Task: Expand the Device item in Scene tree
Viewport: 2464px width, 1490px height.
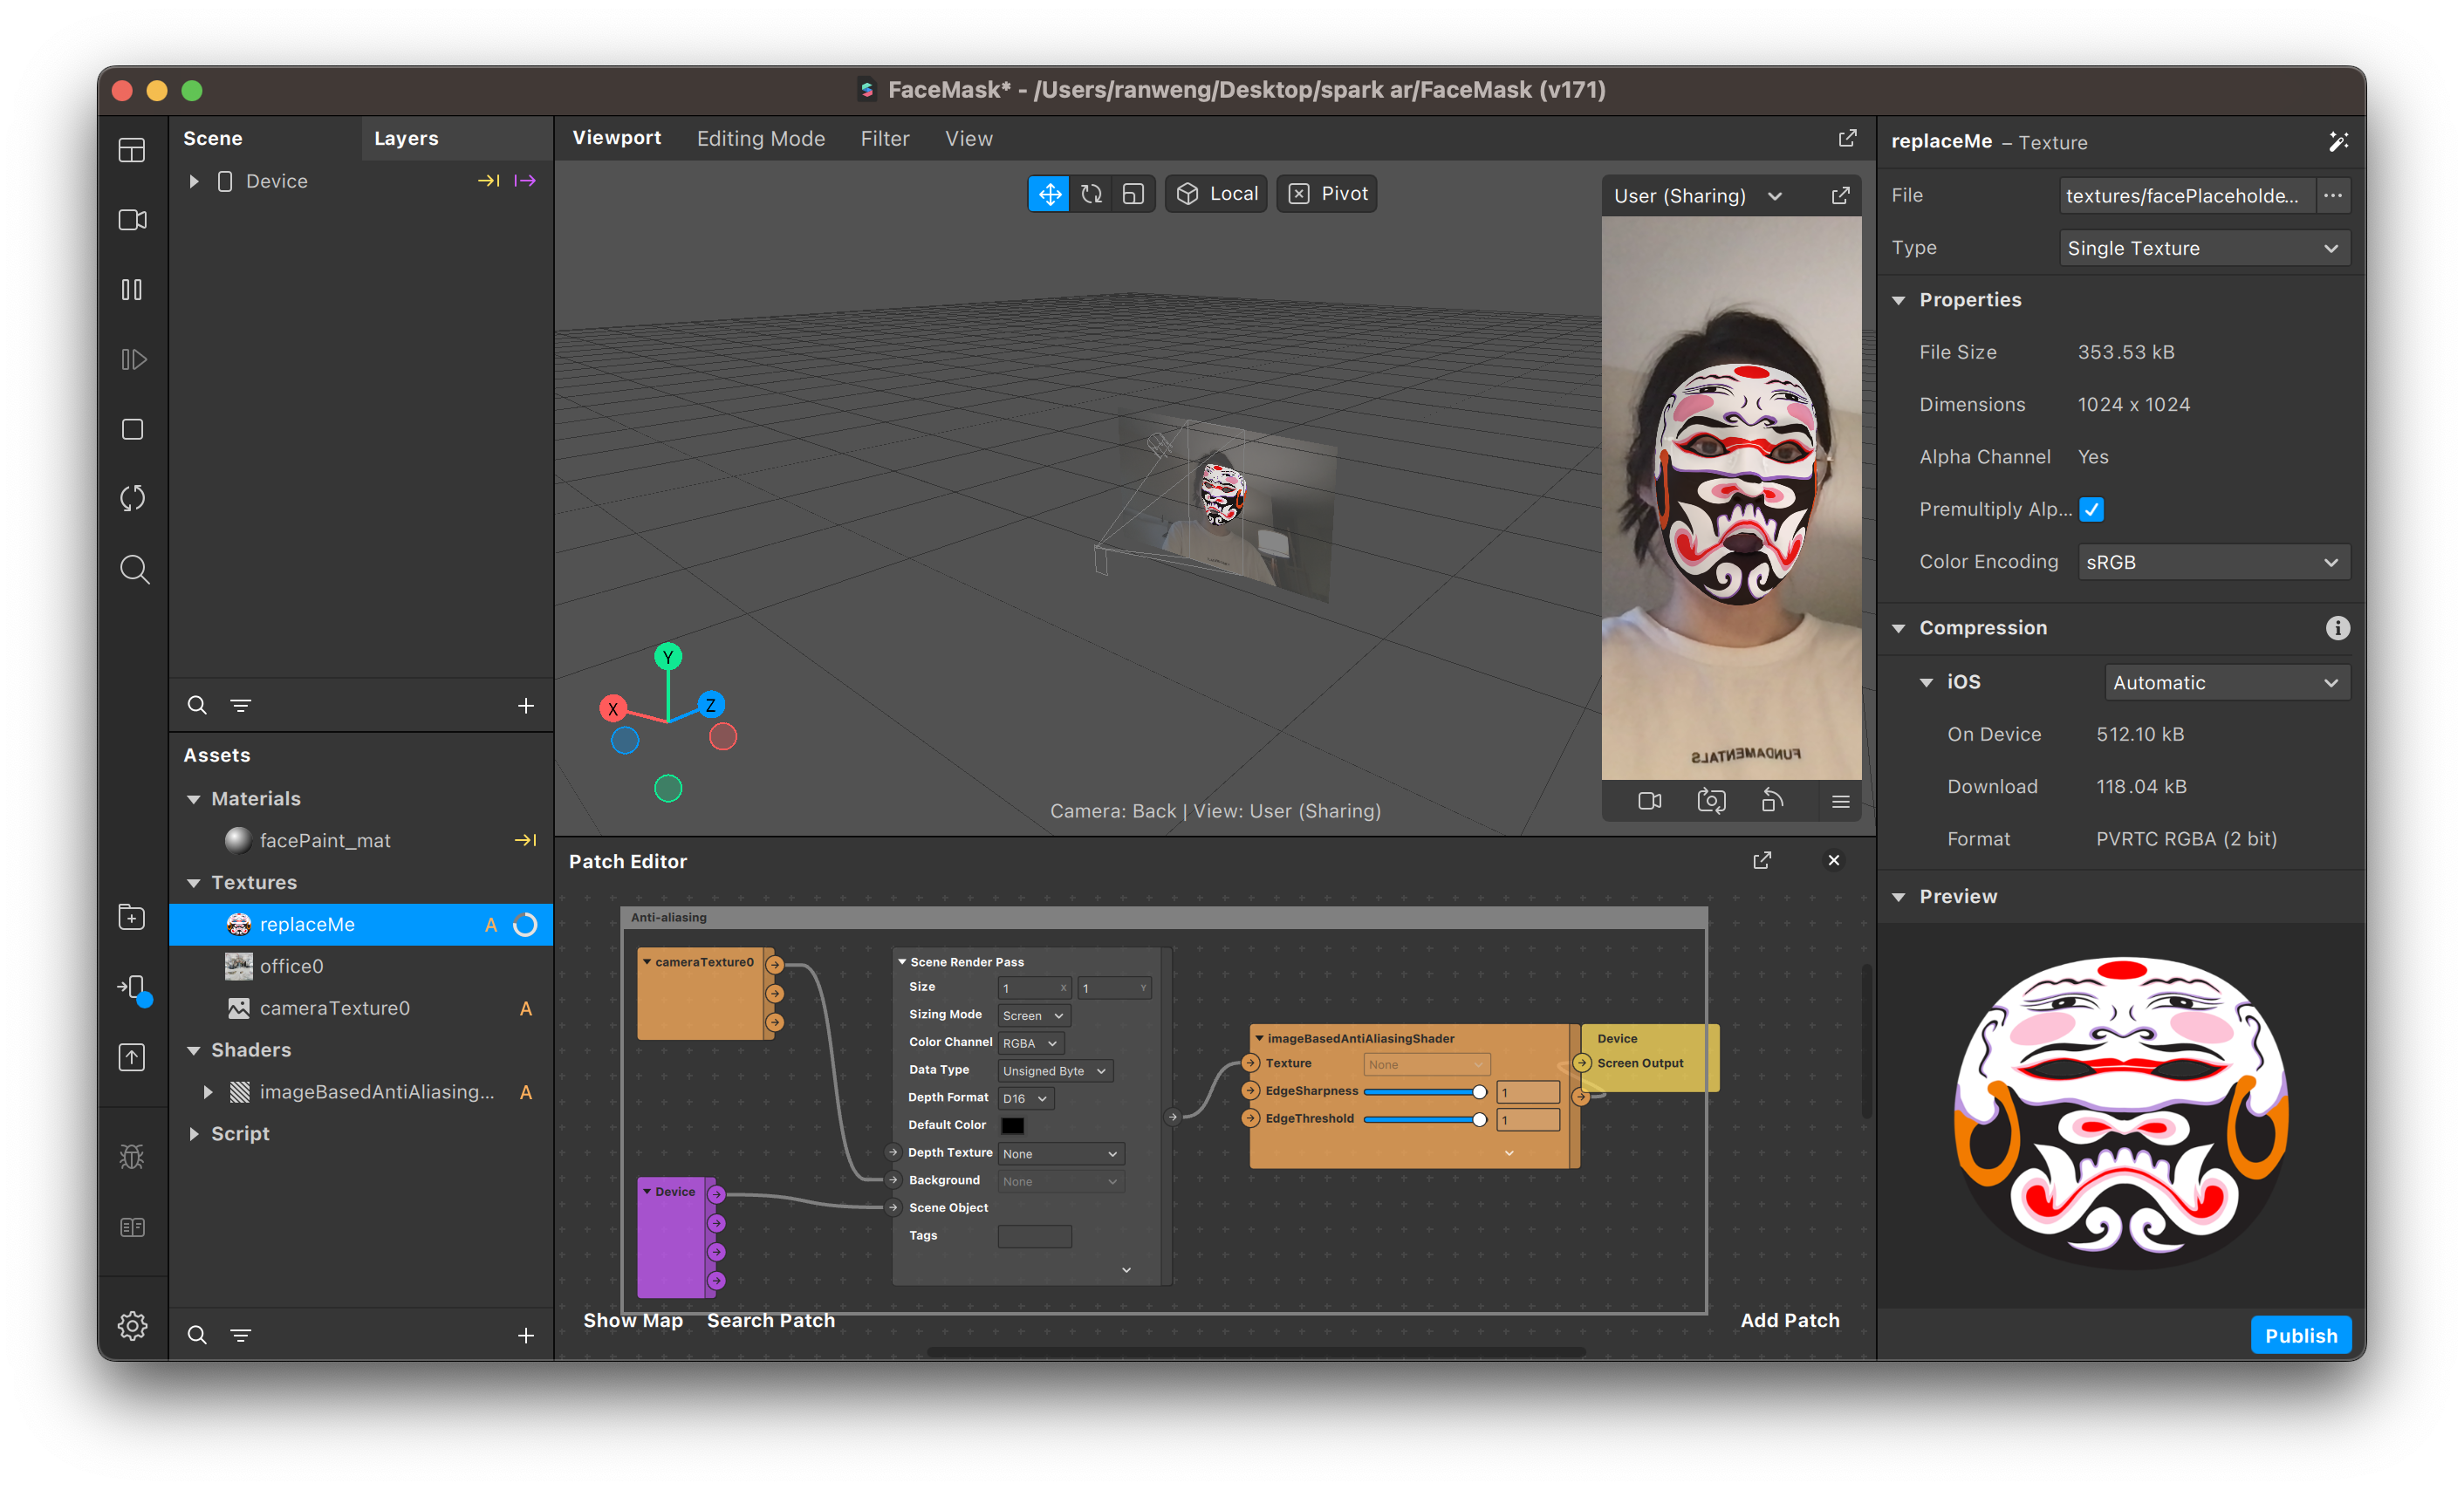Action: point(194,181)
